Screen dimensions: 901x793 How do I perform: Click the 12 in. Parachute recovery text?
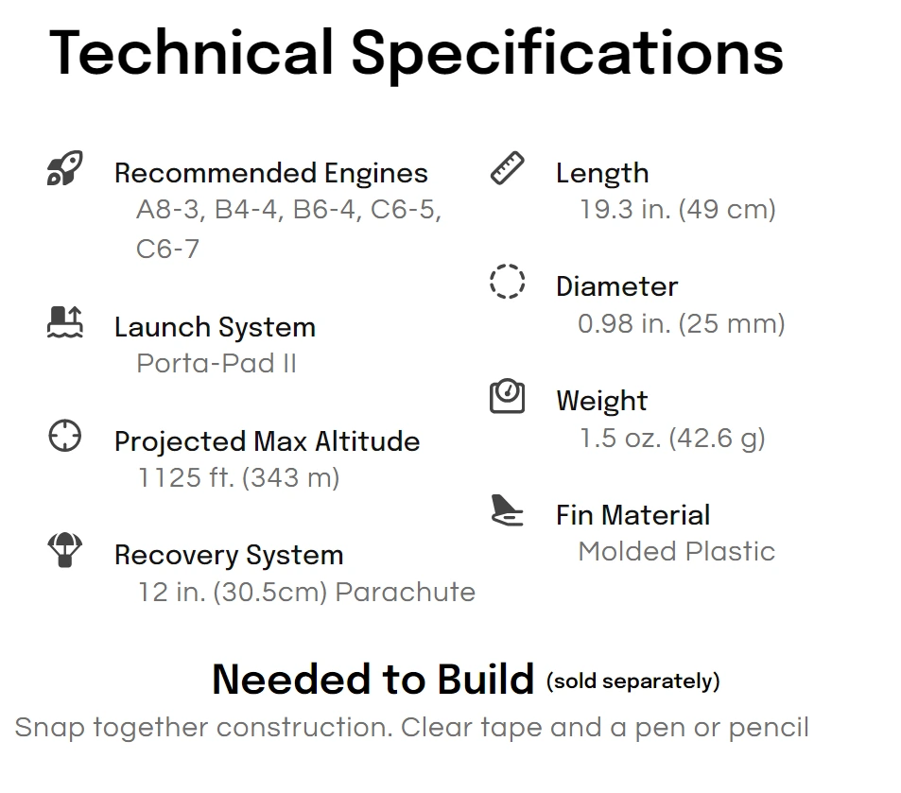[x=307, y=592]
